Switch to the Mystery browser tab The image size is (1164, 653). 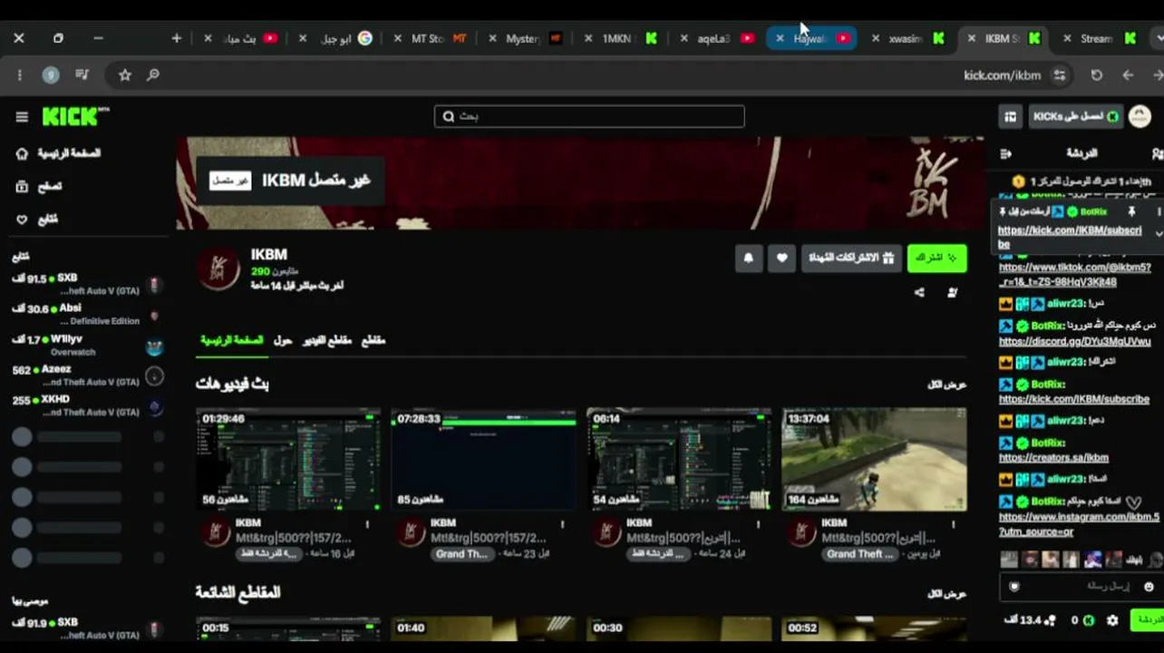coord(525,38)
